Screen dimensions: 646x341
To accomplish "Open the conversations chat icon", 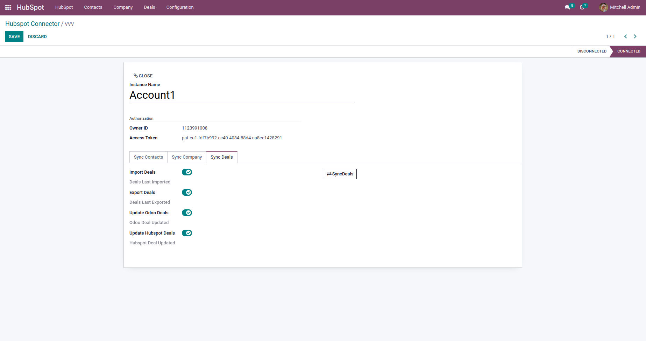I will click(x=567, y=7).
